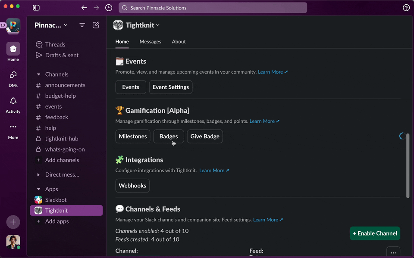The width and height of the screenshot is (414, 258).
Task: Select the Pinnacle Solutions workspace icon
Action: (x=13, y=26)
